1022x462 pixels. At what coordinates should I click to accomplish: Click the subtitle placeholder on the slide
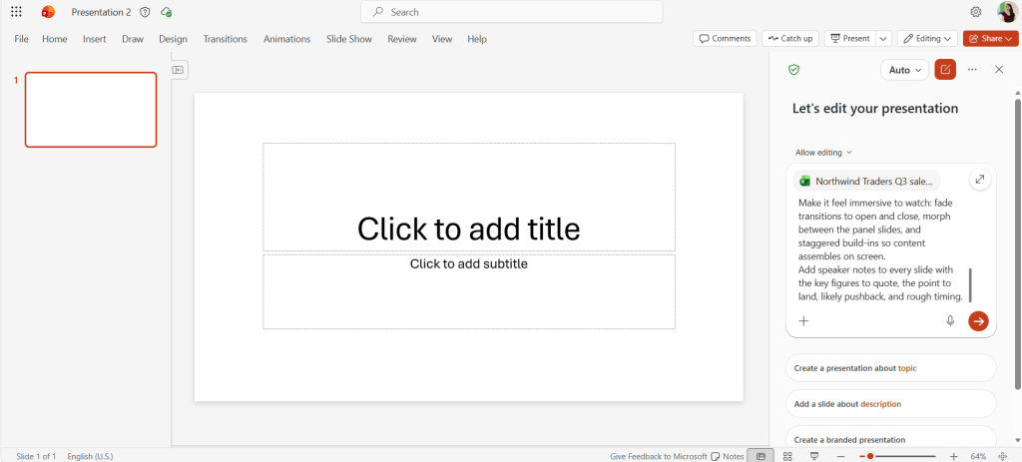469,291
